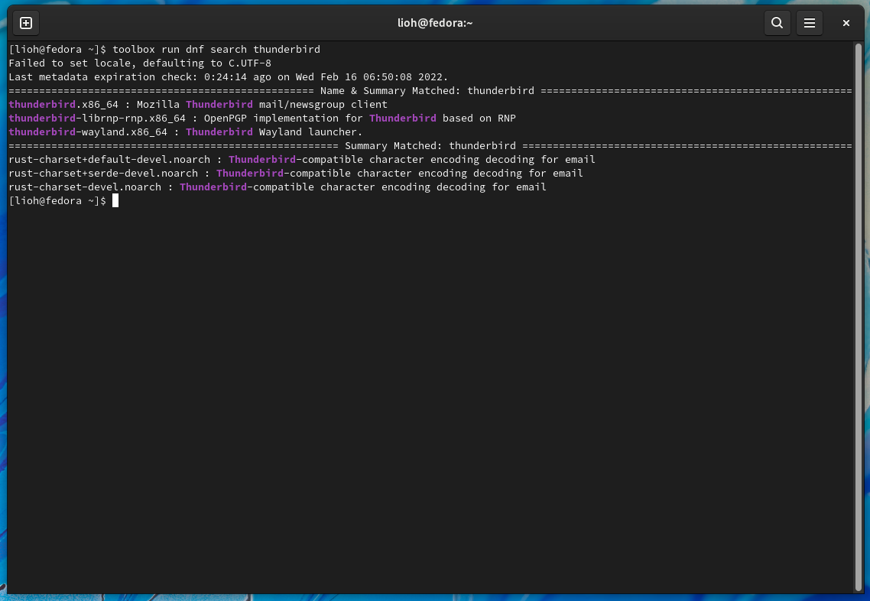Select the thunderbird-wayland.x86_64 package name
This screenshot has width=870, height=601.
tap(88, 132)
